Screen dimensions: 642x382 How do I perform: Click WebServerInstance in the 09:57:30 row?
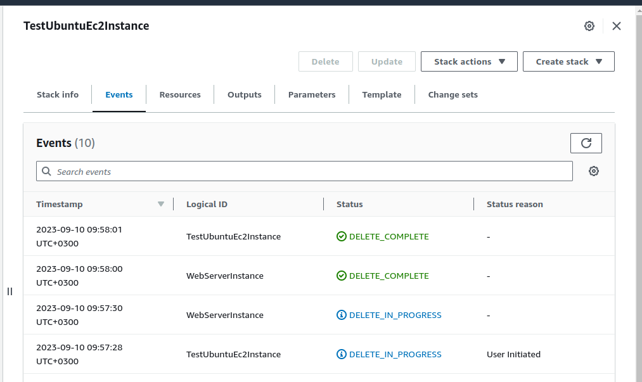(225, 315)
